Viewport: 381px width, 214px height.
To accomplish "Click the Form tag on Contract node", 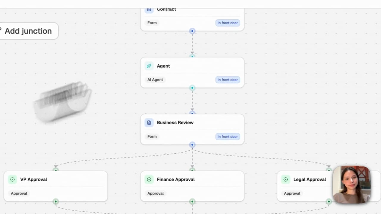I will pos(152,23).
